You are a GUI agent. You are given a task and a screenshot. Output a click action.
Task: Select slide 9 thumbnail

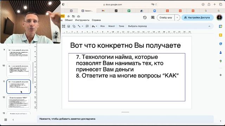click(x=19, y=55)
